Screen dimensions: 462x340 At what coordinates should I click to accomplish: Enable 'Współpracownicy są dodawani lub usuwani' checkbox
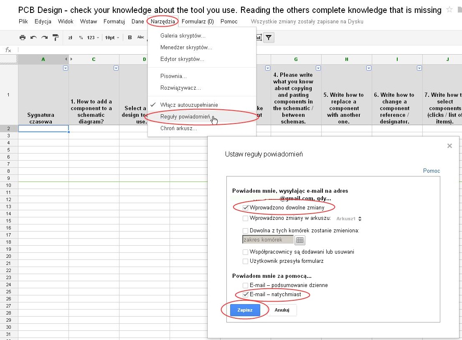[245, 252]
